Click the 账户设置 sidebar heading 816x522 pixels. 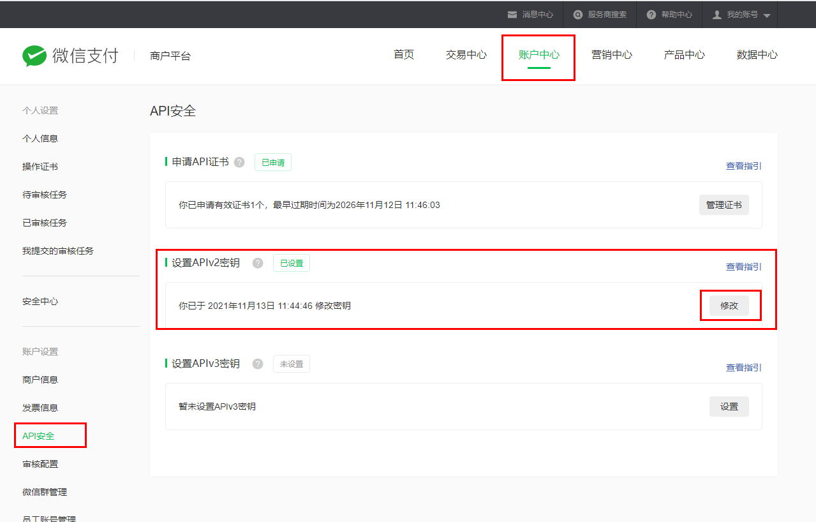coord(40,352)
